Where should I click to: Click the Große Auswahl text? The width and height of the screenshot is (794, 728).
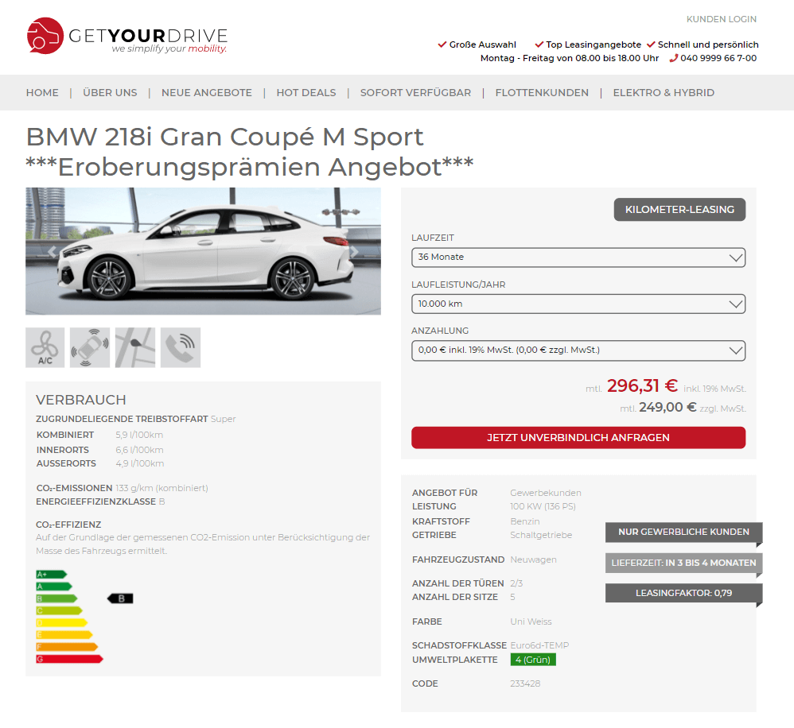(483, 45)
